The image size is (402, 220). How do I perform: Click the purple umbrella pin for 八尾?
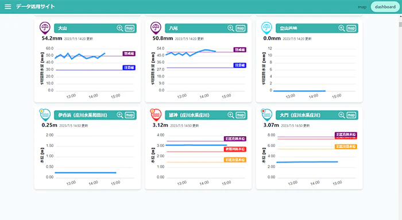click(x=156, y=28)
